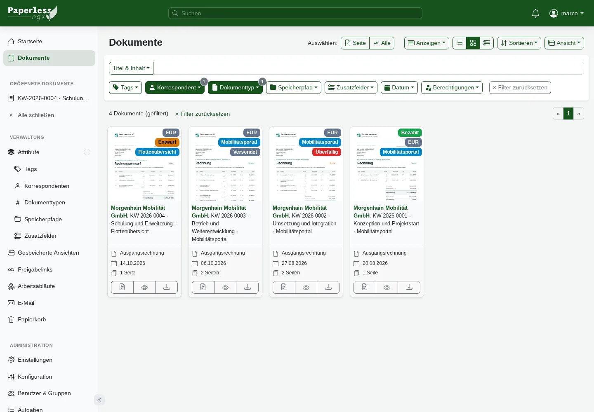Switch to the list table view
The width and height of the screenshot is (594, 412).
(460, 43)
